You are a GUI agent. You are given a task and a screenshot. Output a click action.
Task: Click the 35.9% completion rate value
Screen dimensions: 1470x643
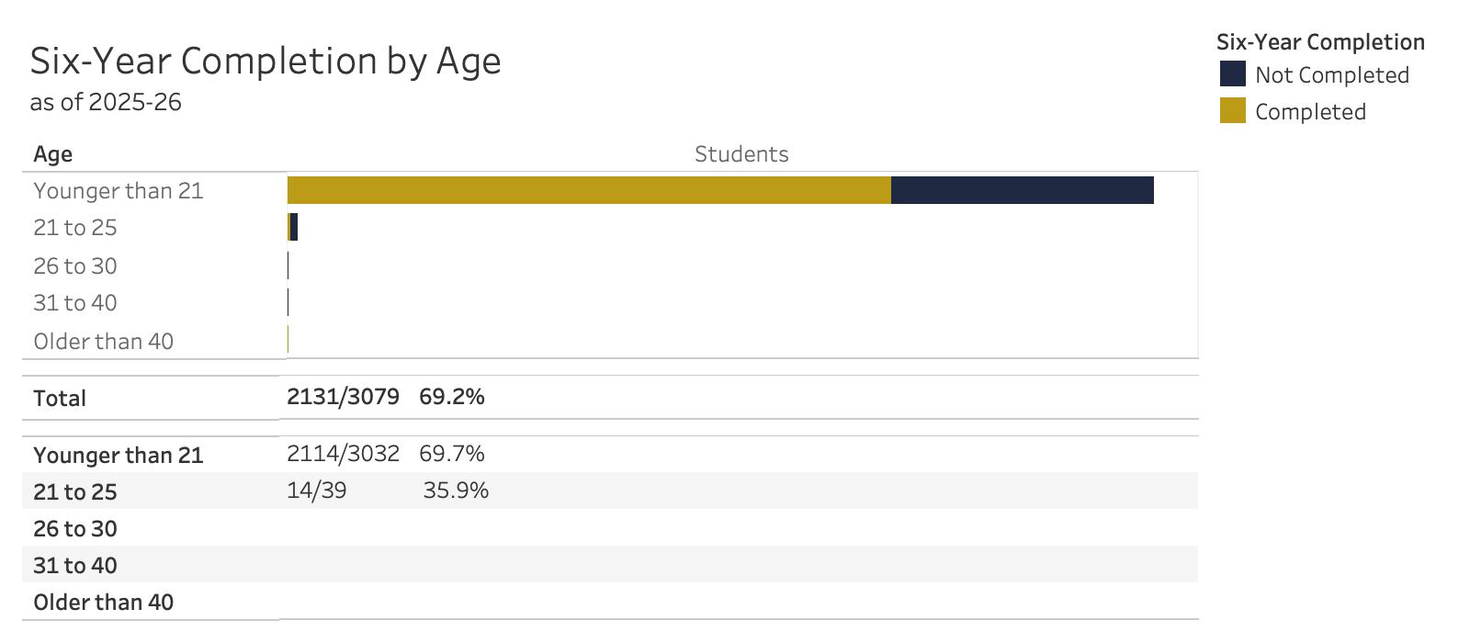456,491
